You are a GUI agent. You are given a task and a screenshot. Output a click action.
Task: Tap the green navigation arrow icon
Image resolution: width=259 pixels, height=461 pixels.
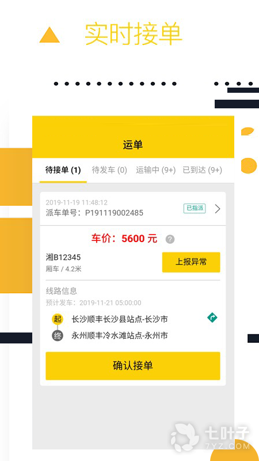[x=212, y=318]
